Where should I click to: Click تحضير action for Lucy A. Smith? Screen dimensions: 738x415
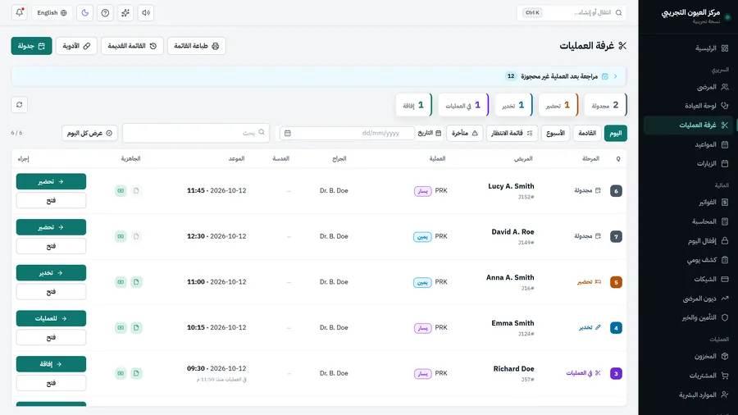point(51,181)
